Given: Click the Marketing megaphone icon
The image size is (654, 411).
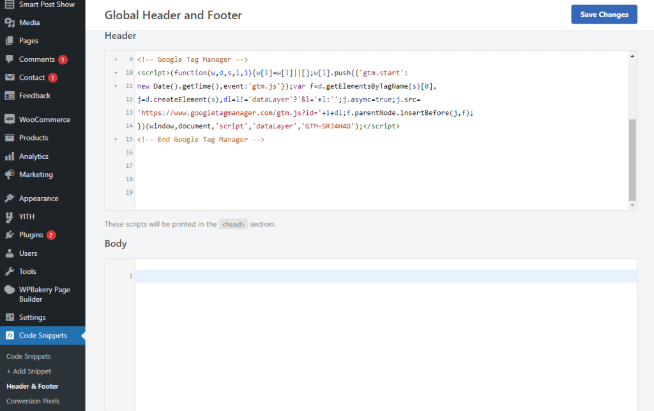Looking at the screenshot, I should point(10,174).
